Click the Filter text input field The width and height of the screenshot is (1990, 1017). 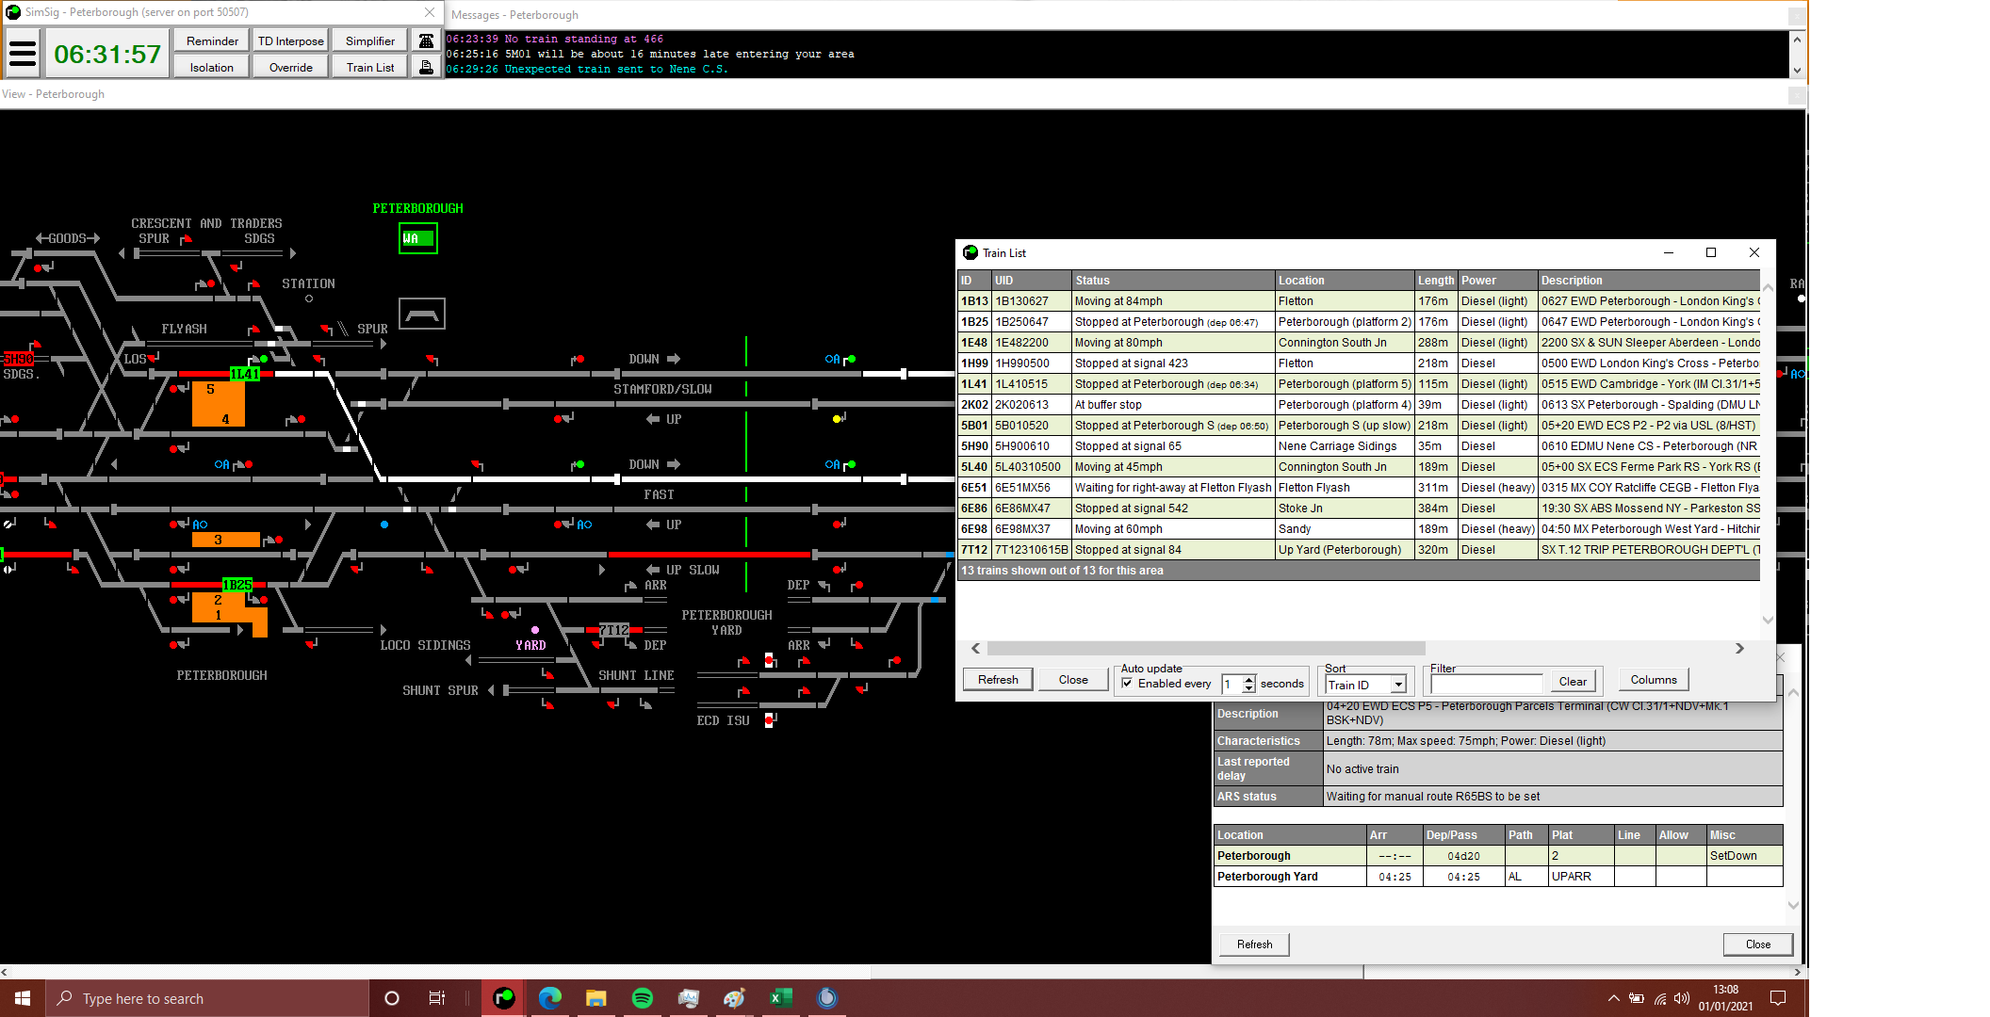[x=1486, y=683]
